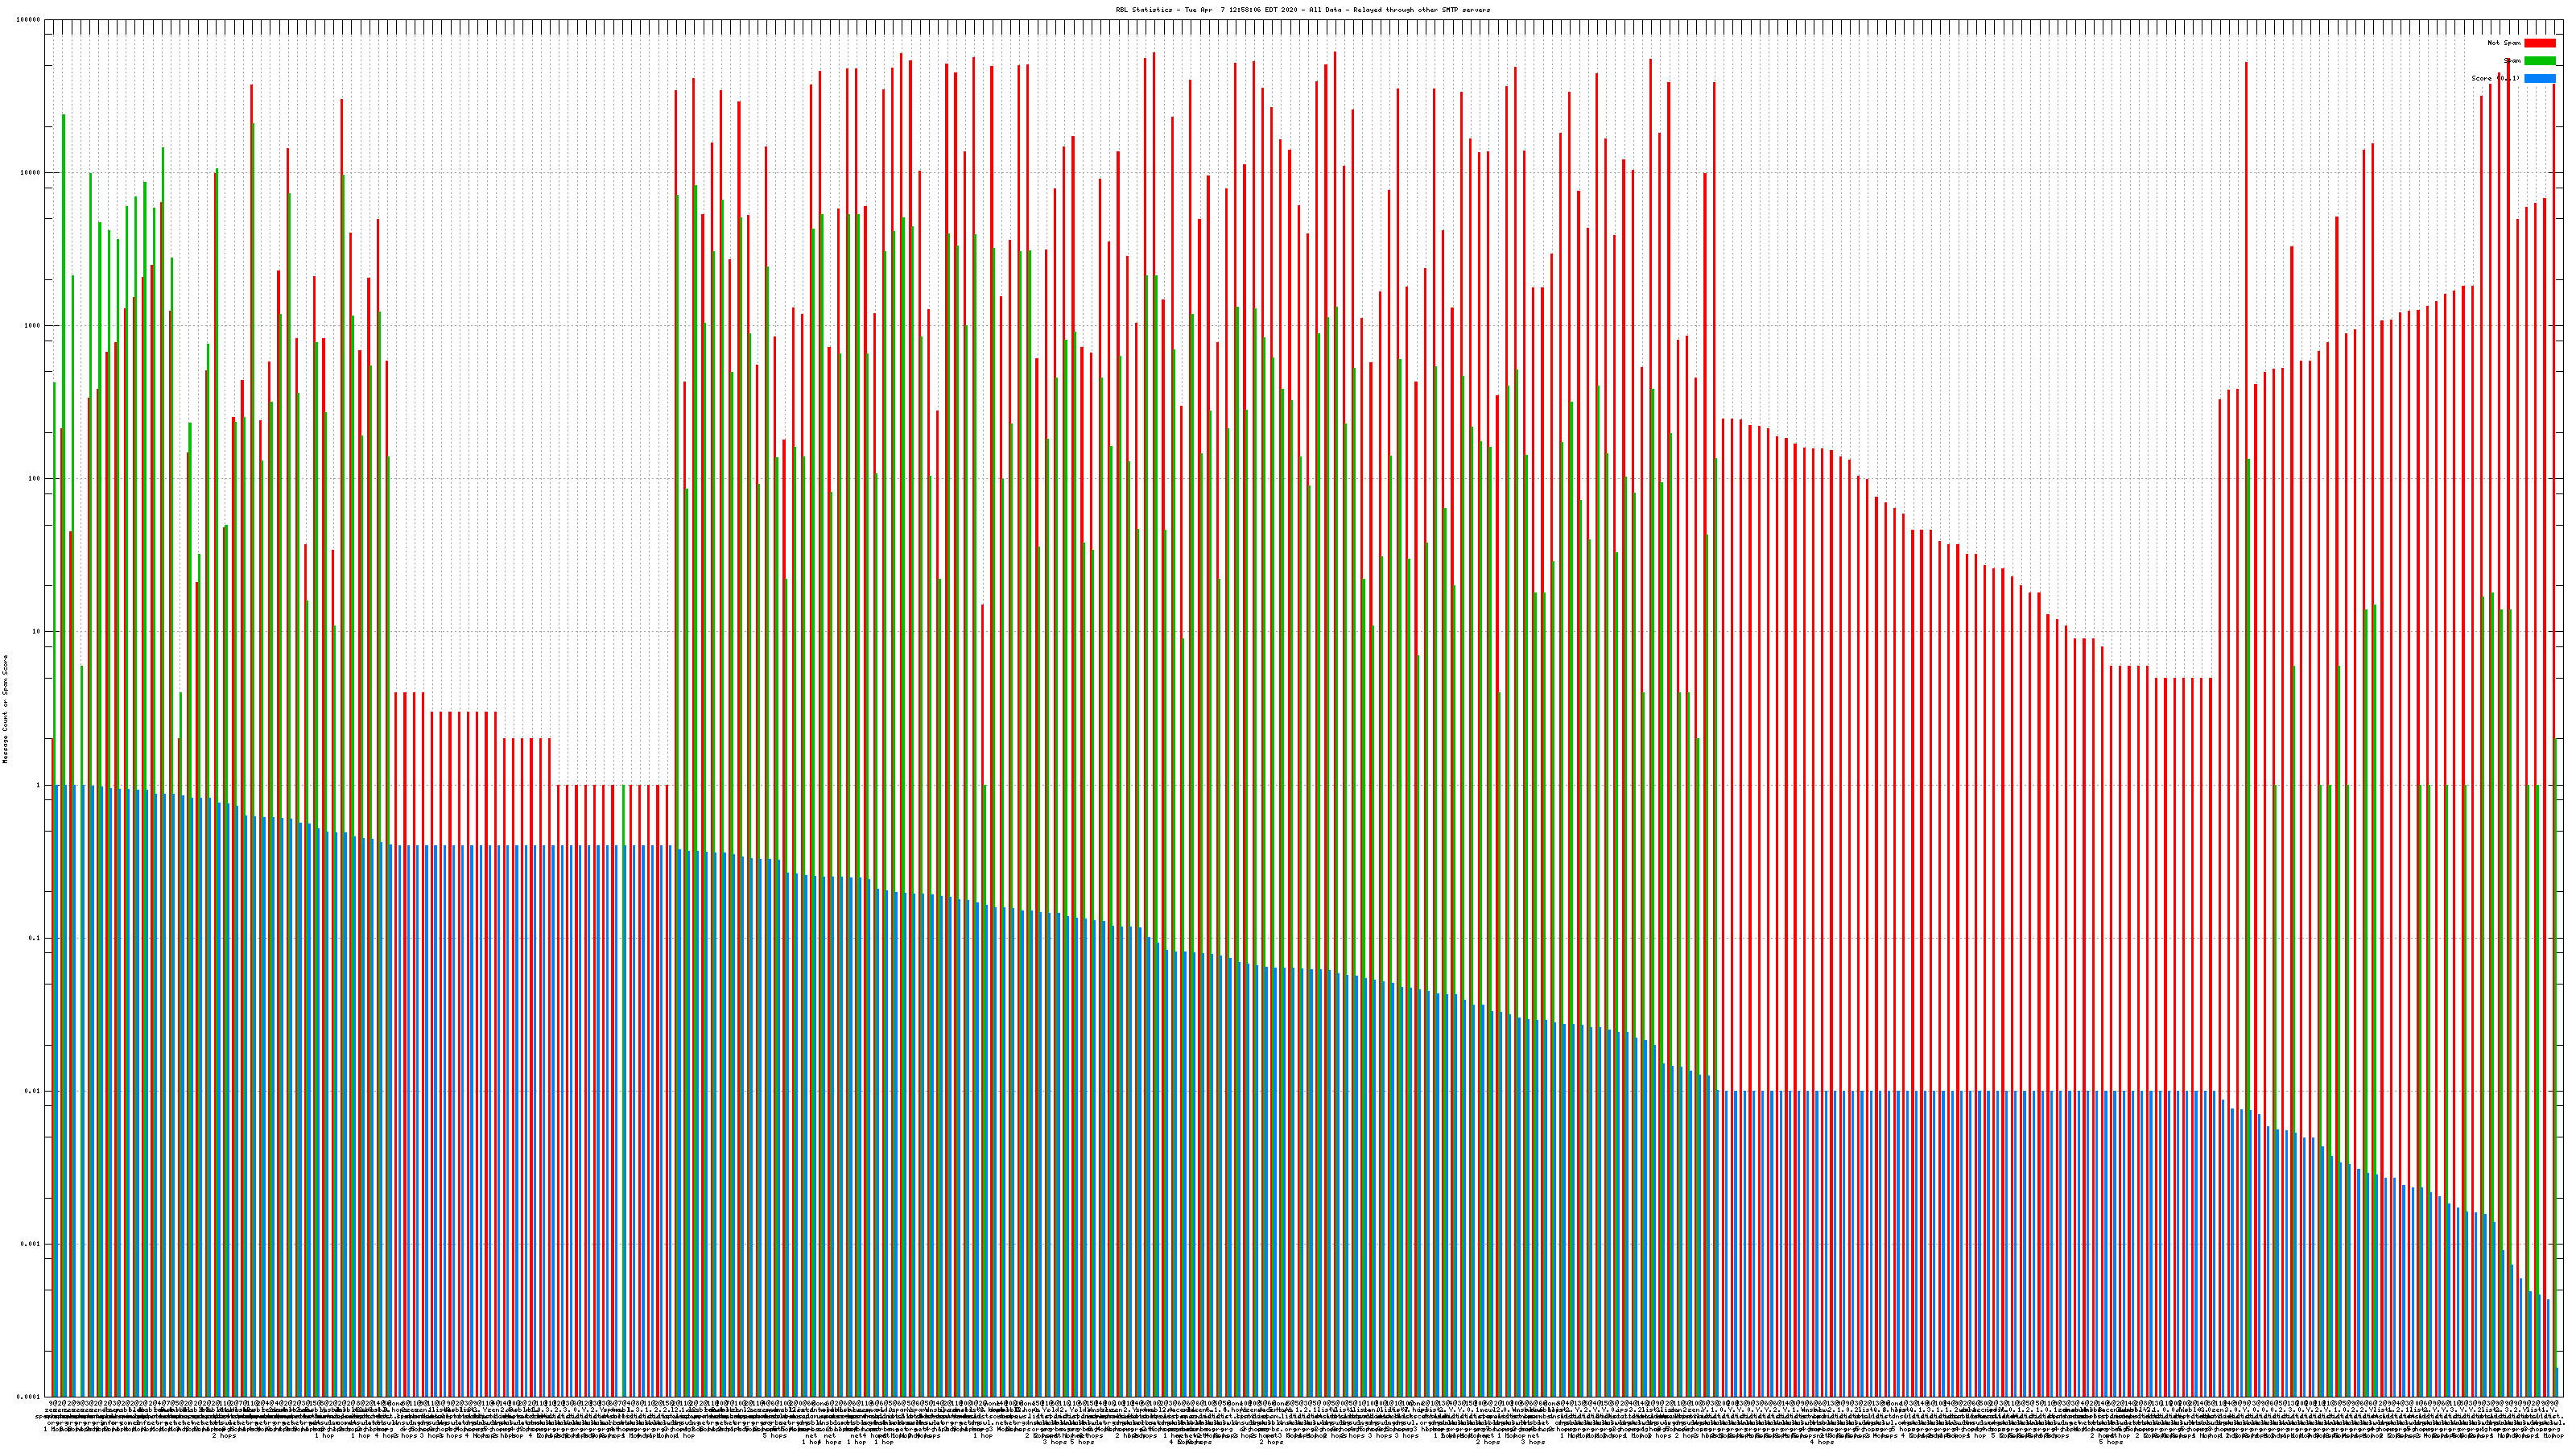Click the RBL Statistics chart title
This screenshot has width=2576, height=1449.
click(1302, 10)
